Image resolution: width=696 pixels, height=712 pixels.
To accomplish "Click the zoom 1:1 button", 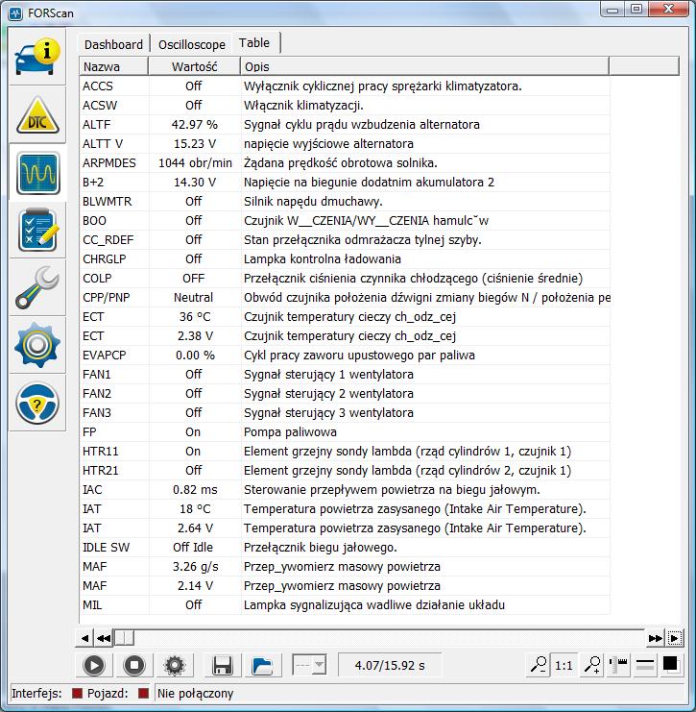I will 564,665.
